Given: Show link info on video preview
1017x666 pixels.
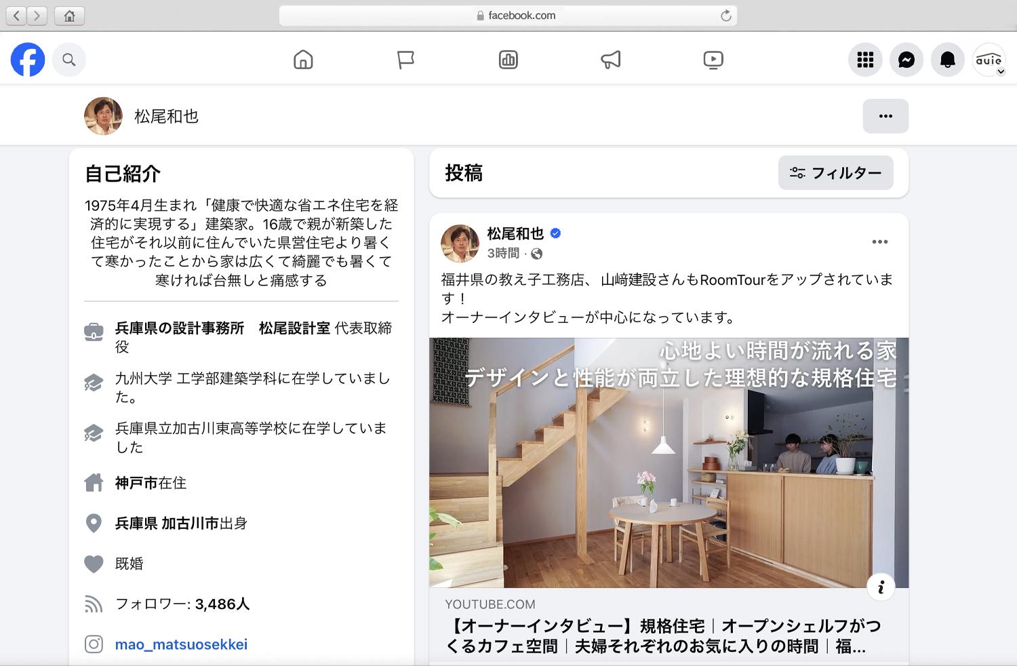Looking at the screenshot, I should tap(881, 587).
